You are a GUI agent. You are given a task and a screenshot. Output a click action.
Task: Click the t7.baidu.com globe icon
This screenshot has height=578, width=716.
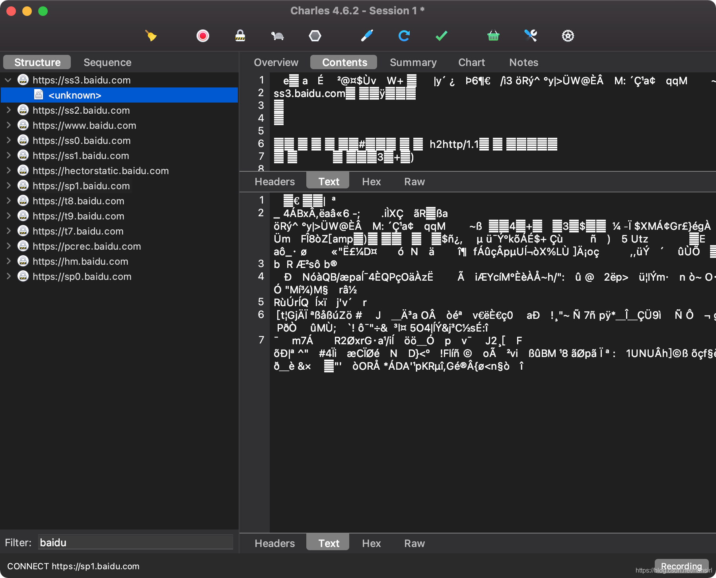click(x=23, y=231)
